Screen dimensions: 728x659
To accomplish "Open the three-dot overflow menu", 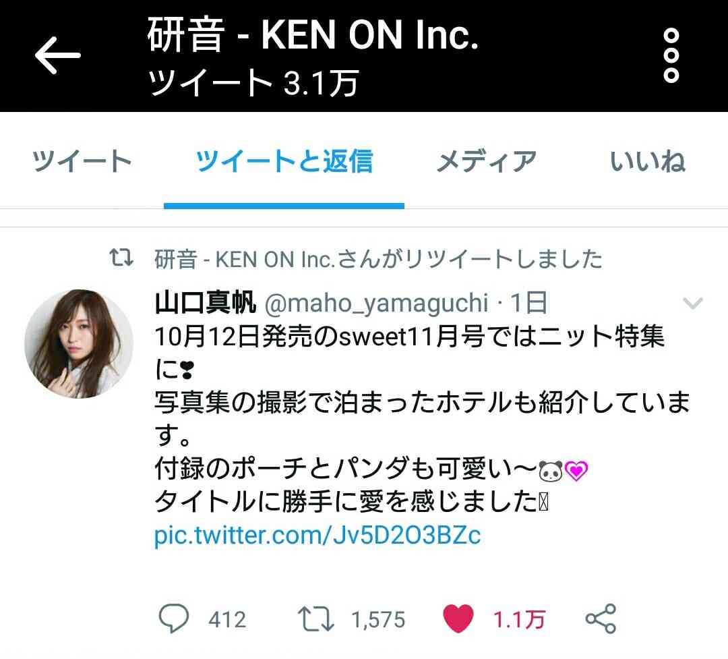I will click(671, 55).
